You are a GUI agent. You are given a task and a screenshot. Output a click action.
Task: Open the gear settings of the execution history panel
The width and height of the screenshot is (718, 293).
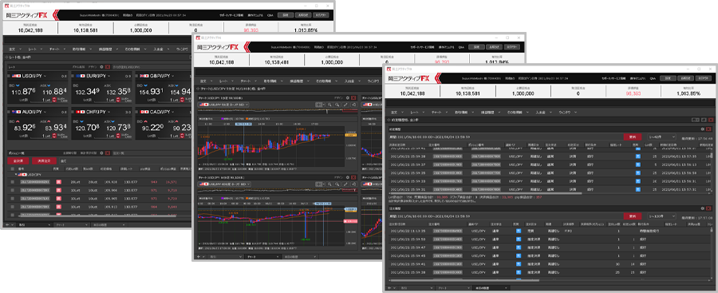coord(702,129)
